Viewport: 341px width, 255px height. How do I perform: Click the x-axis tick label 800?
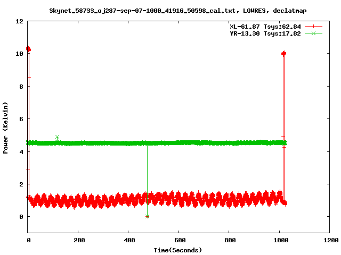click(x=230, y=240)
